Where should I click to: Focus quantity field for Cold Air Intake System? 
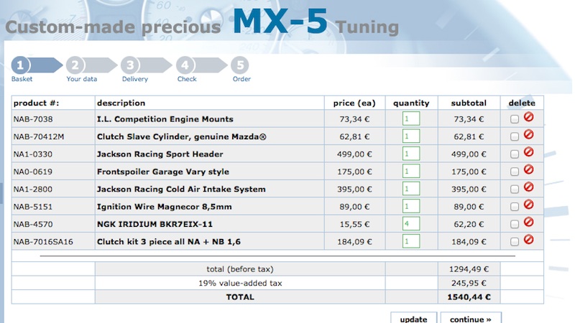coord(411,189)
